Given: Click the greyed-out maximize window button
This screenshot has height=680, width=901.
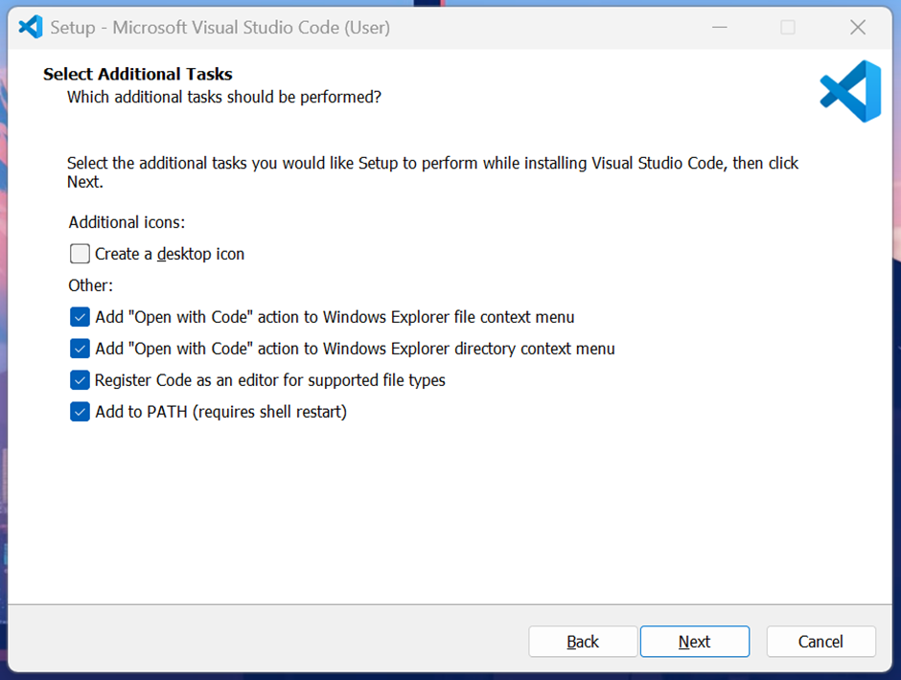Looking at the screenshot, I should click(x=788, y=27).
